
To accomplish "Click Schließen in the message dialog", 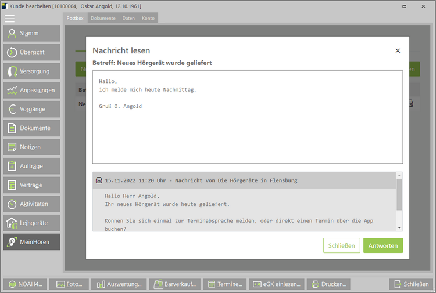I will [x=342, y=245].
